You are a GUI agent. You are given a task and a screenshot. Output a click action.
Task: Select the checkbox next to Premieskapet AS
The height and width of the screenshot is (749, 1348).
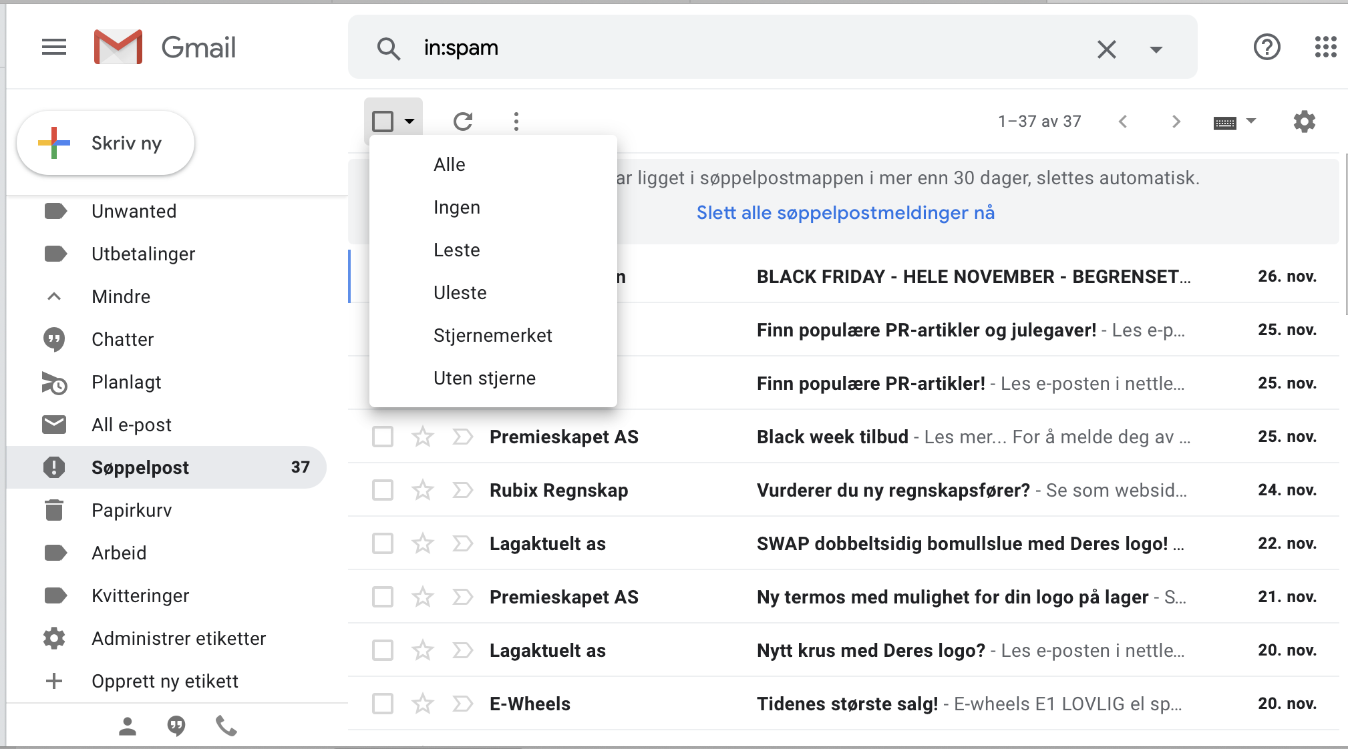(382, 437)
